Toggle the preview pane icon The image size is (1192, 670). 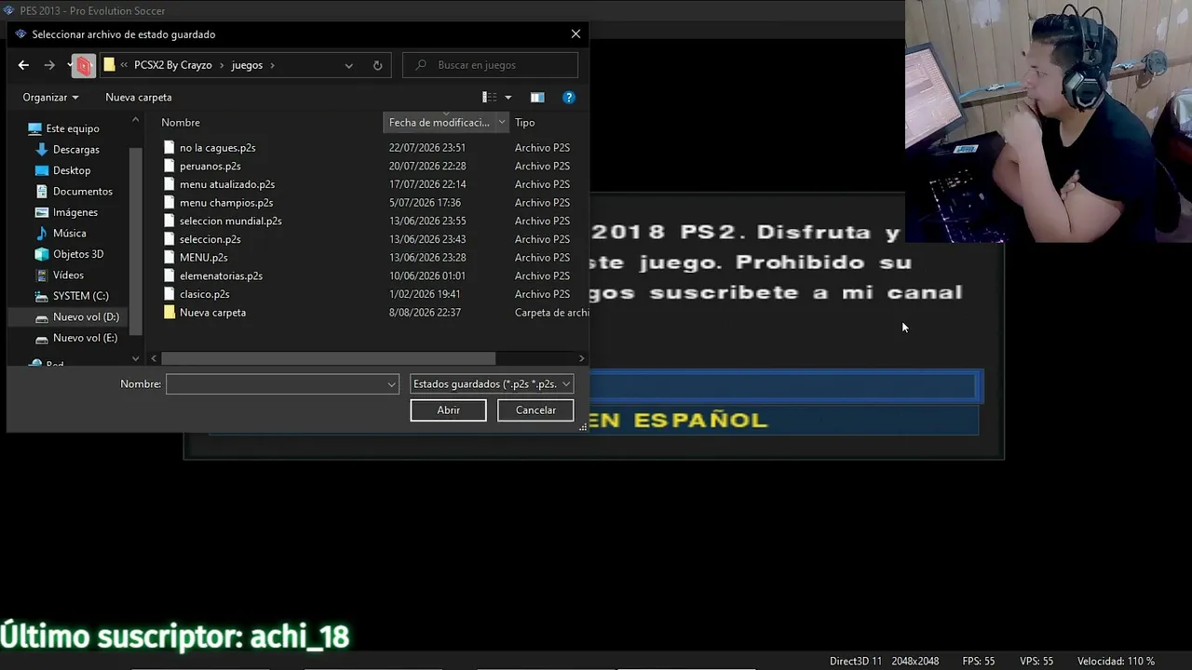[x=537, y=97]
